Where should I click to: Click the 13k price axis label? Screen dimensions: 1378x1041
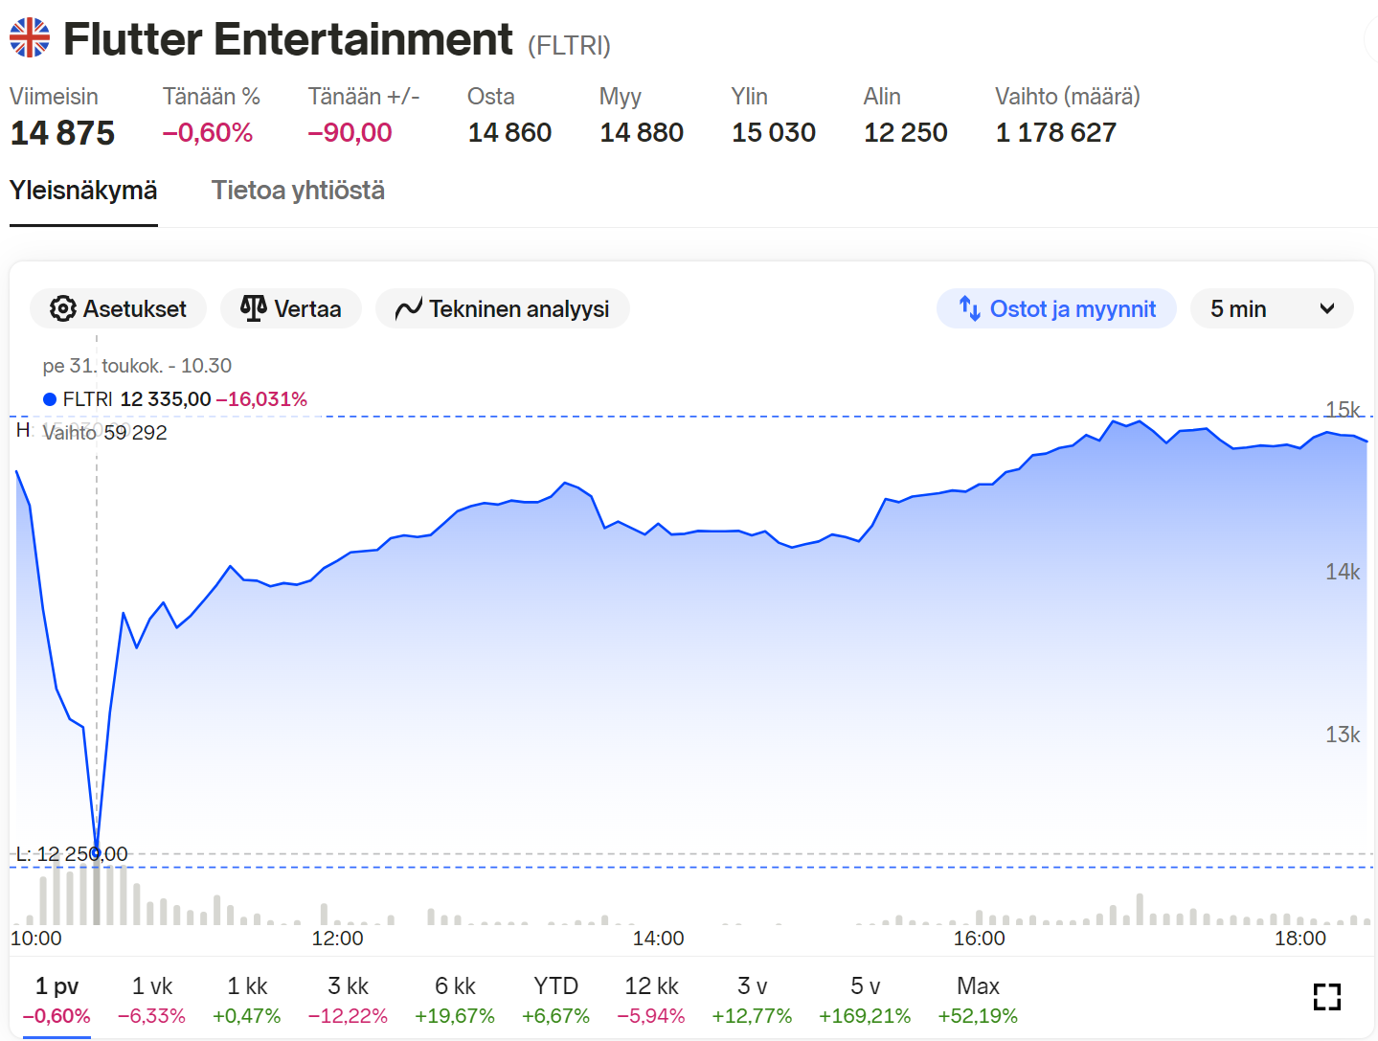click(x=1343, y=735)
